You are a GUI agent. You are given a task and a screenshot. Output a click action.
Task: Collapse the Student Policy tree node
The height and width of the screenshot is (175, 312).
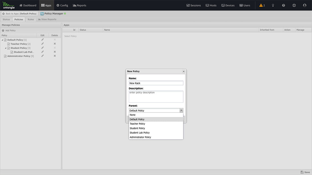pos(6,48)
